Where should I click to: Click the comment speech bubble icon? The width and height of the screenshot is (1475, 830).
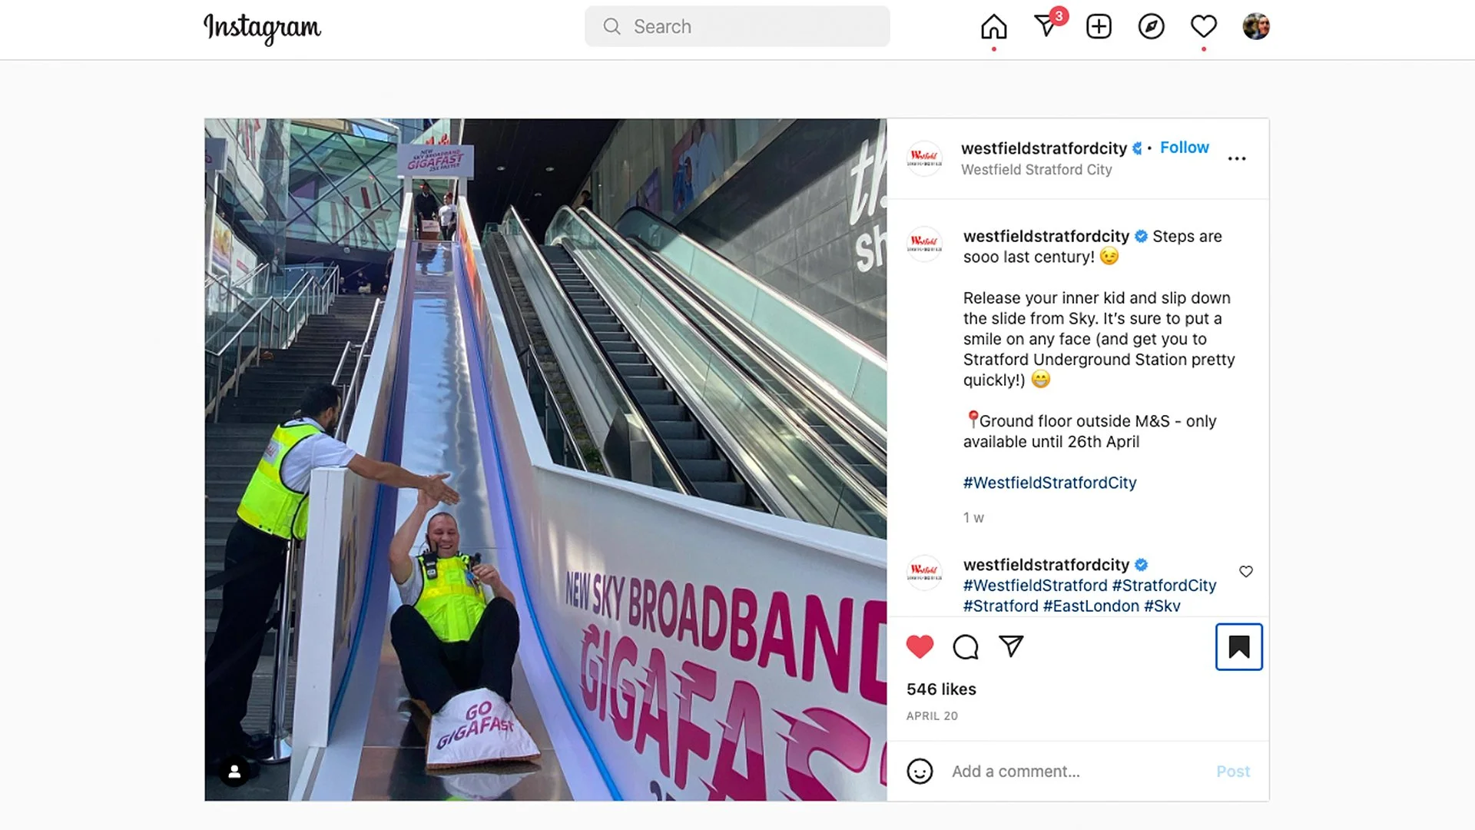[x=966, y=647]
